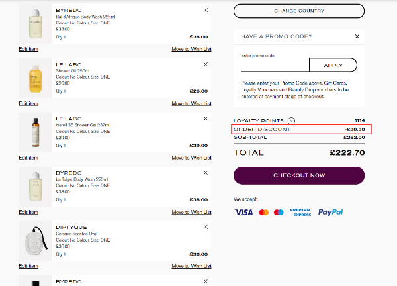Click the PayPal payment logo
Screen dimensions: 397x286
(330, 213)
